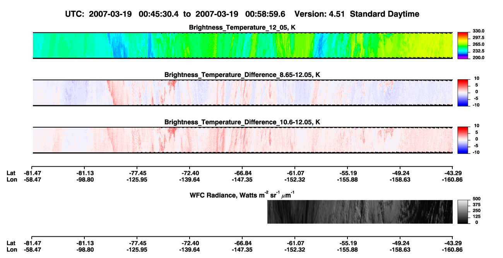Click the 10.6-12.05 temperature difference image strip
This screenshot has height=258, width=503.
[x=243, y=140]
